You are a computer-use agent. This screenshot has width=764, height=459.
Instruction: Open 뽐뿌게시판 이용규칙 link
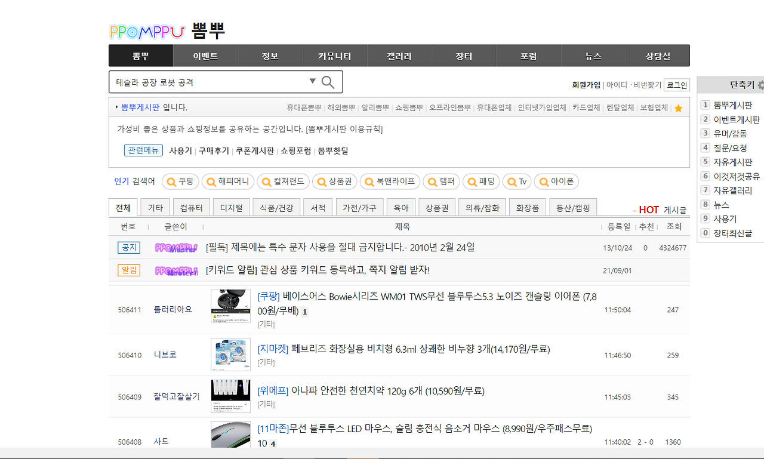(344, 129)
